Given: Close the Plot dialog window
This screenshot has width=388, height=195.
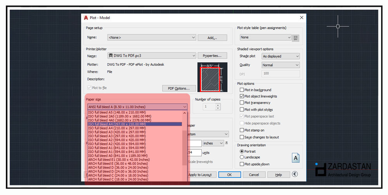Looking at the screenshot, I should (x=301, y=18).
